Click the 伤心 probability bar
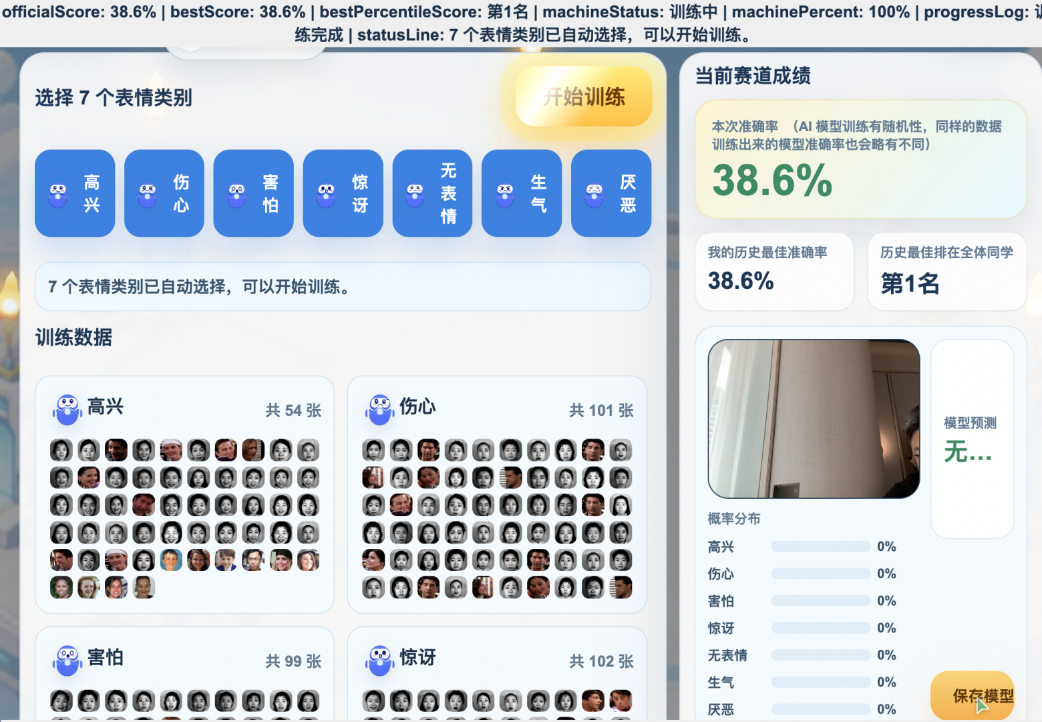1042x722 pixels. coord(821,574)
